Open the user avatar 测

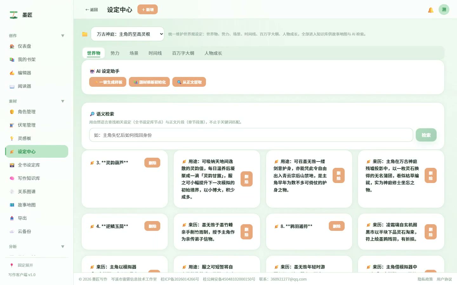pos(444,9)
